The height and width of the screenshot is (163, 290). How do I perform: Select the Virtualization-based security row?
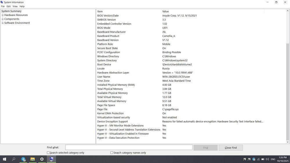[180, 118]
